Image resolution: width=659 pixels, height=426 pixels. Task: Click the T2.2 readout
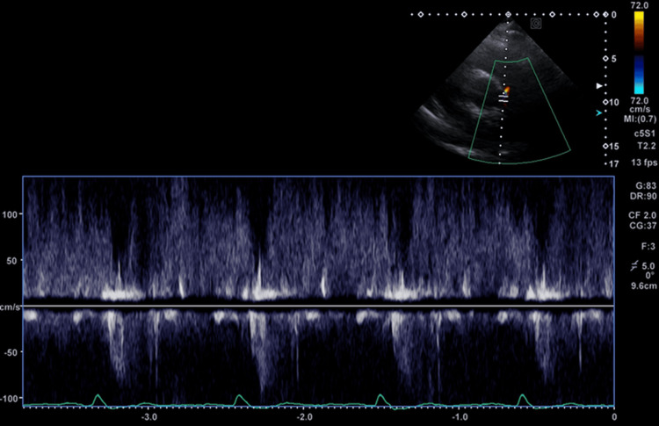pyautogui.click(x=647, y=146)
